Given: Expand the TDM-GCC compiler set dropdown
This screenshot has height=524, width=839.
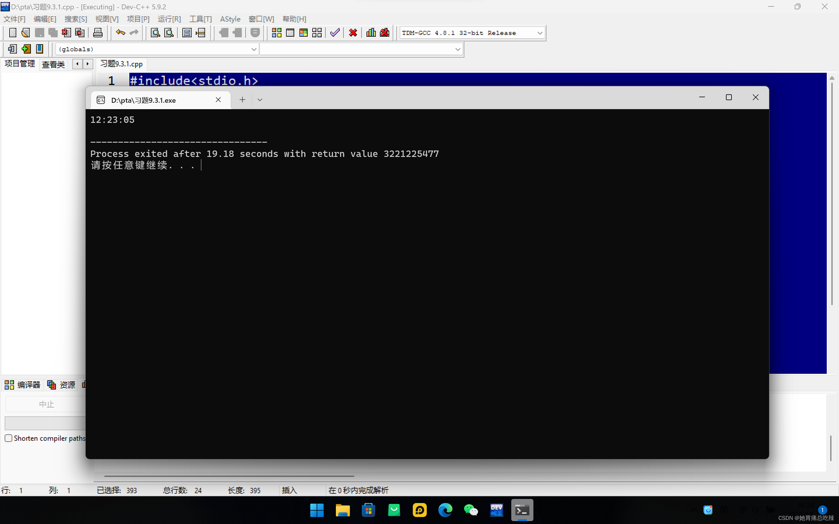Looking at the screenshot, I should (540, 33).
